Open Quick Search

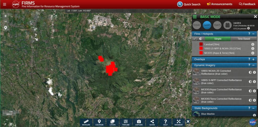pos(189,4)
